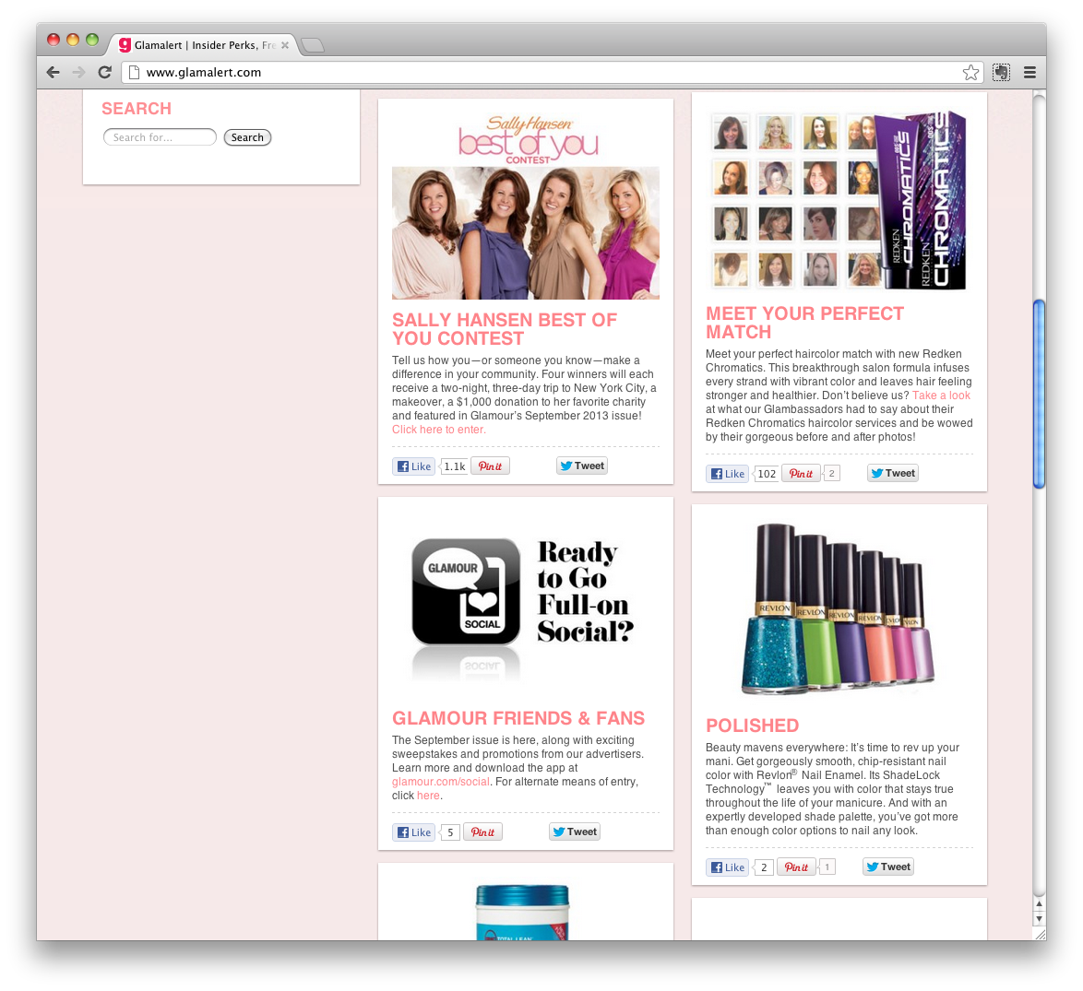Viewport: 1083px width, 991px height.
Task: Click the 1.1k like count
Action: point(454,466)
